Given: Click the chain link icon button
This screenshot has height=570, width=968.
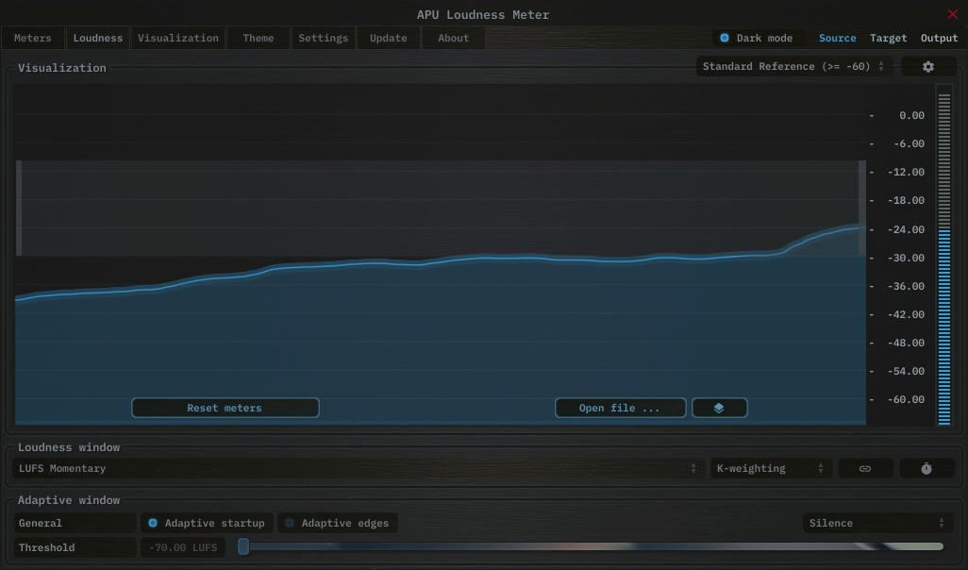Looking at the screenshot, I should (864, 469).
